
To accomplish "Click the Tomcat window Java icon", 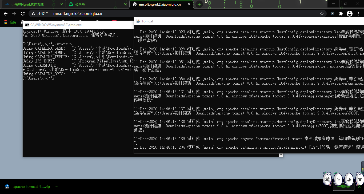I will (x=138, y=21).
